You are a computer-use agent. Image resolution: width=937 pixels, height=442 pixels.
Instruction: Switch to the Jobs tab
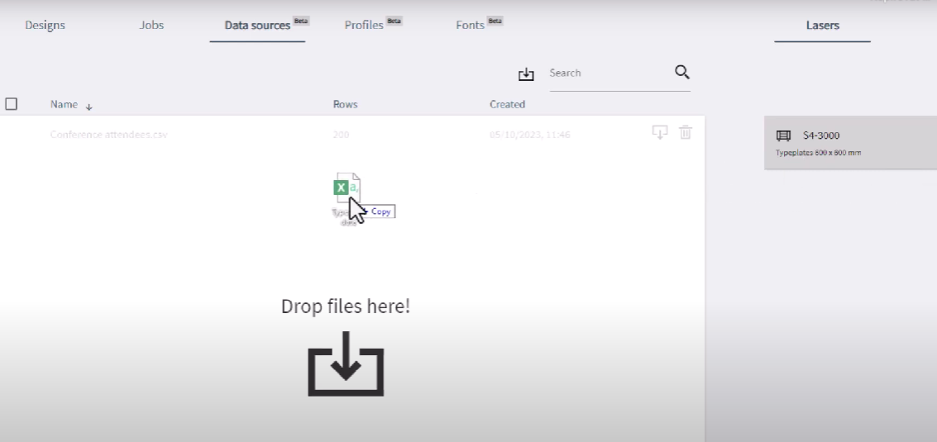151,25
